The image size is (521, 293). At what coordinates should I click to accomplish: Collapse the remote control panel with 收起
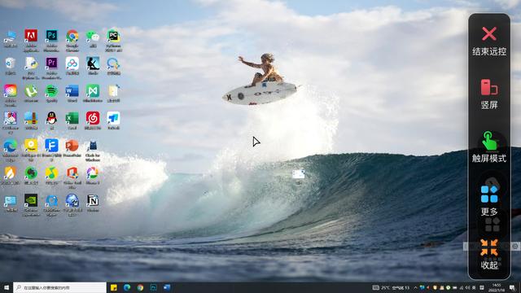(489, 255)
